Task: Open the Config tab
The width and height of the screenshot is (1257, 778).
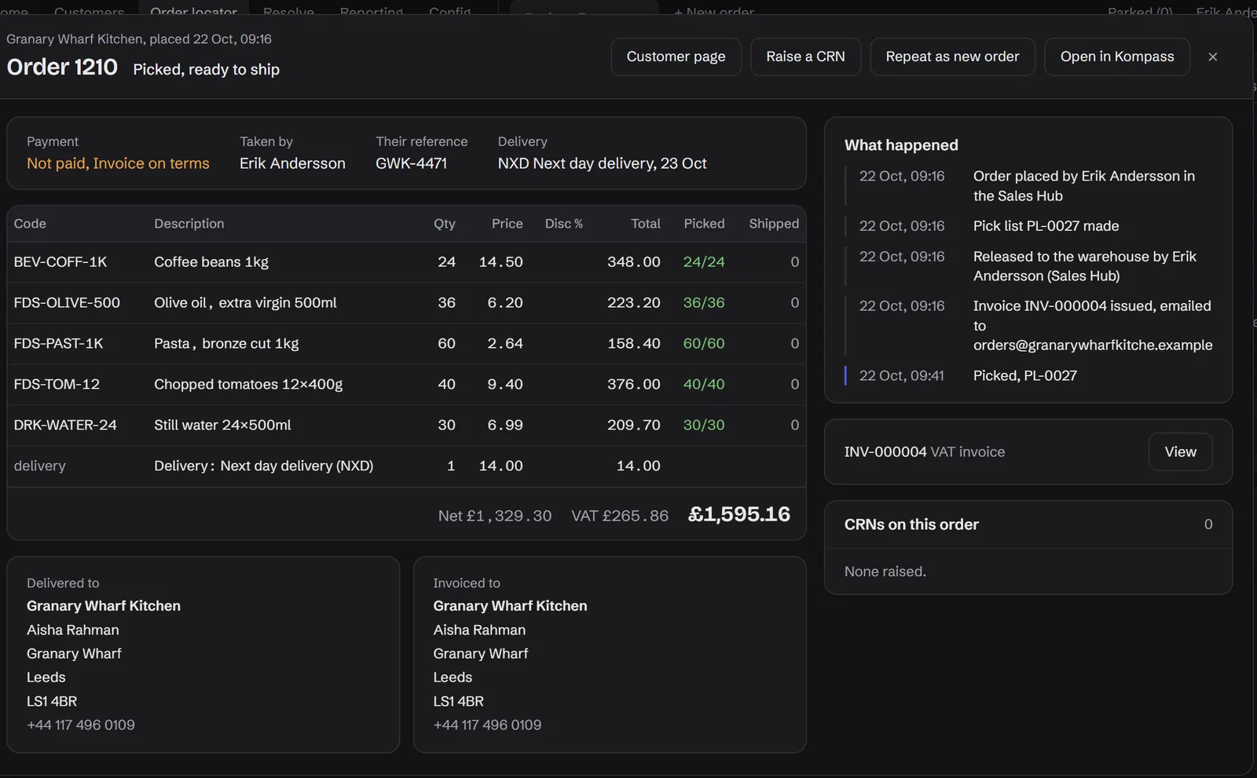Action: click(x=450, y=10)
